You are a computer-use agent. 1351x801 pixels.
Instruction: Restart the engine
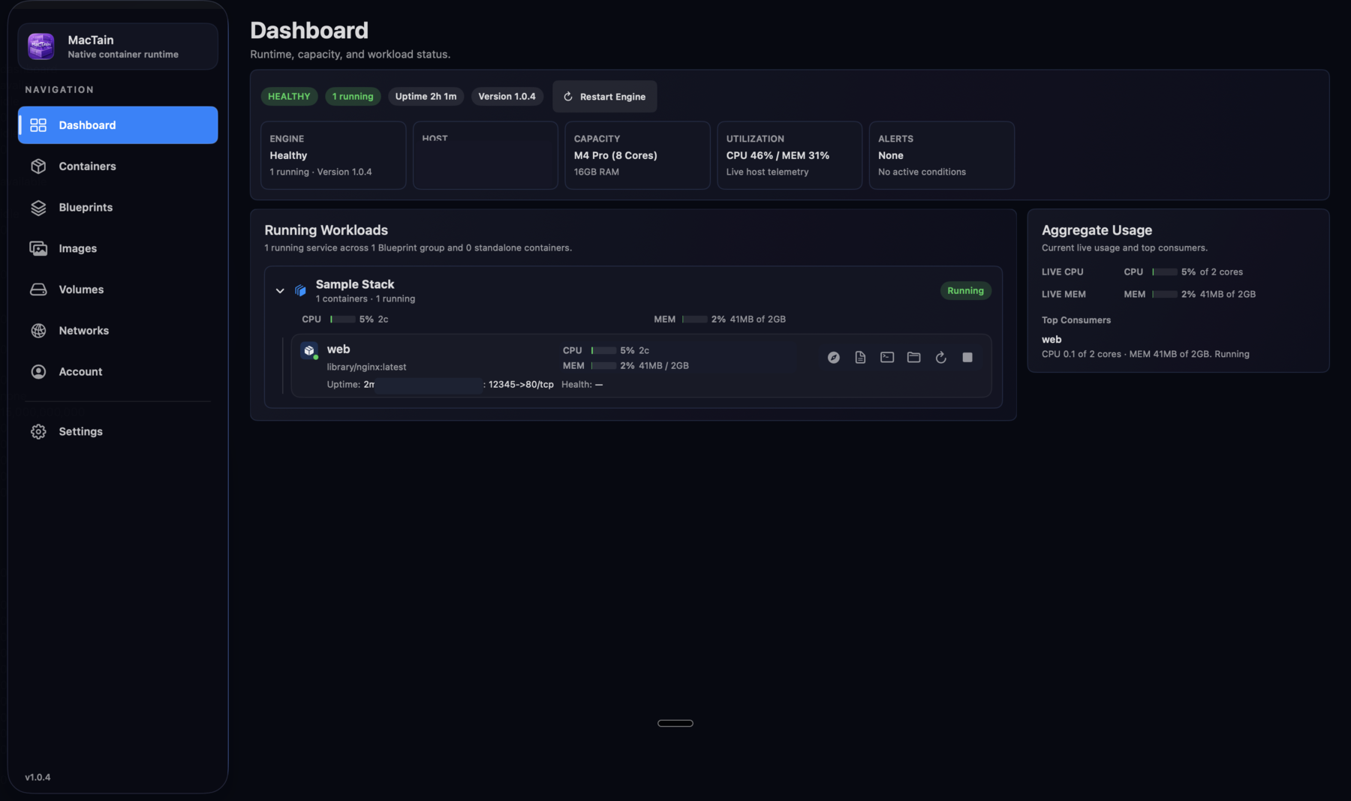click(605, 97)
